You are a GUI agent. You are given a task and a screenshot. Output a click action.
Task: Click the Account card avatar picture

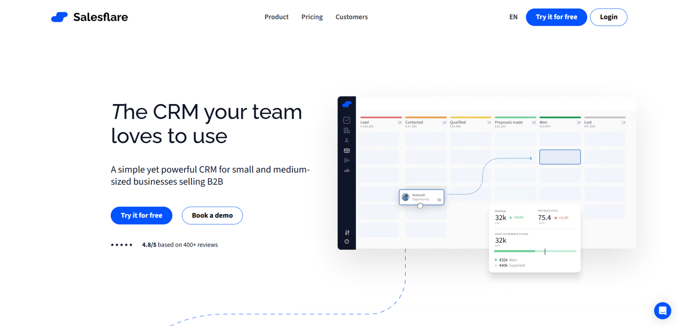click(x=406, y=197)
